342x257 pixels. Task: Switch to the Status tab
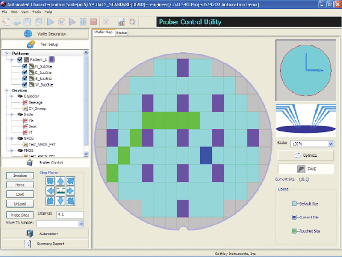pos(121,33)
